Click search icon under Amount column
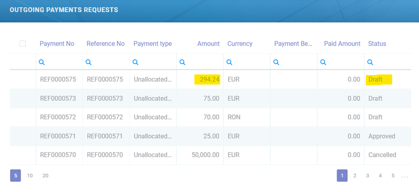The image size is (419, 192). point(182,62)
